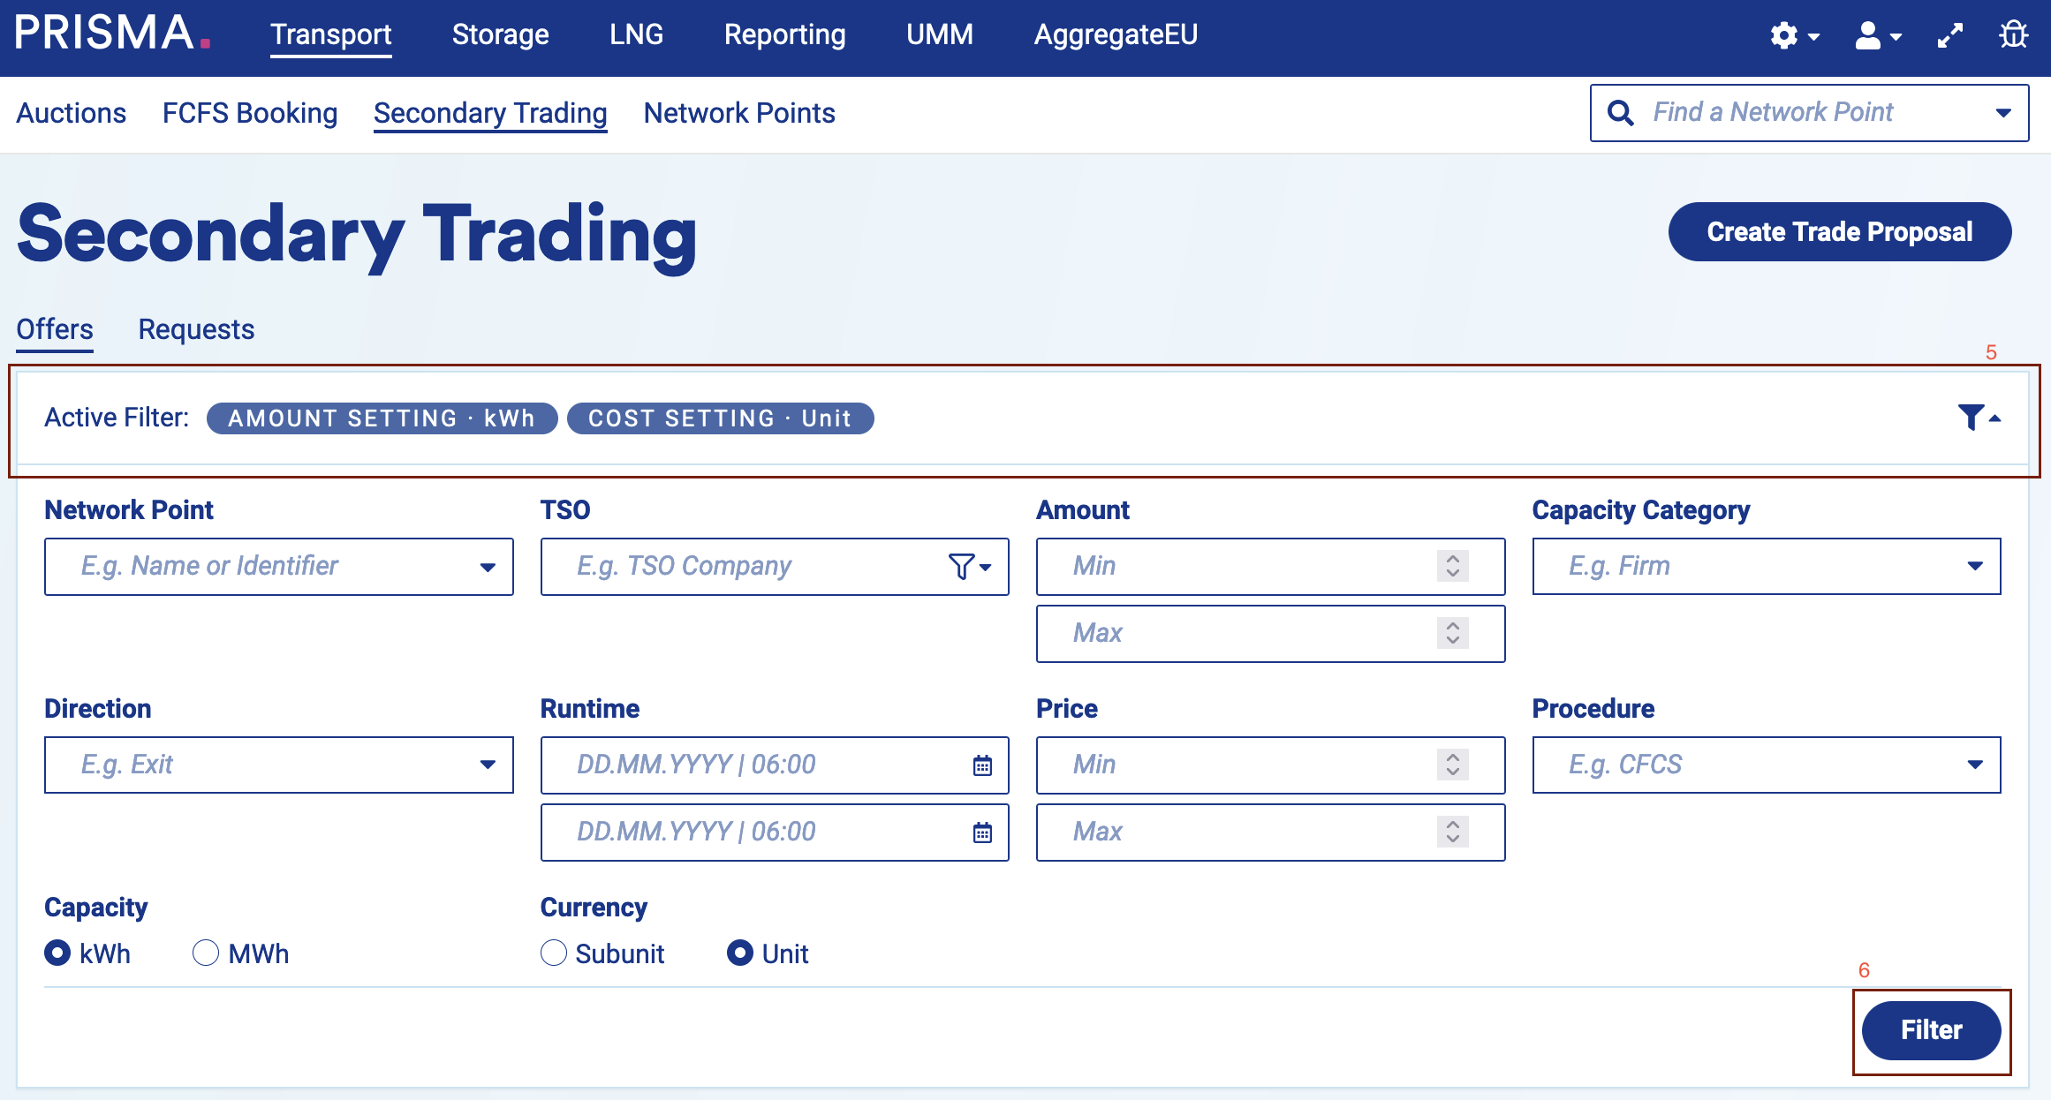Screen dimensions: 2051x1100
Task: Choose the kWh capacity radio button
Action: pyautogui.click(x=57, y=953)
